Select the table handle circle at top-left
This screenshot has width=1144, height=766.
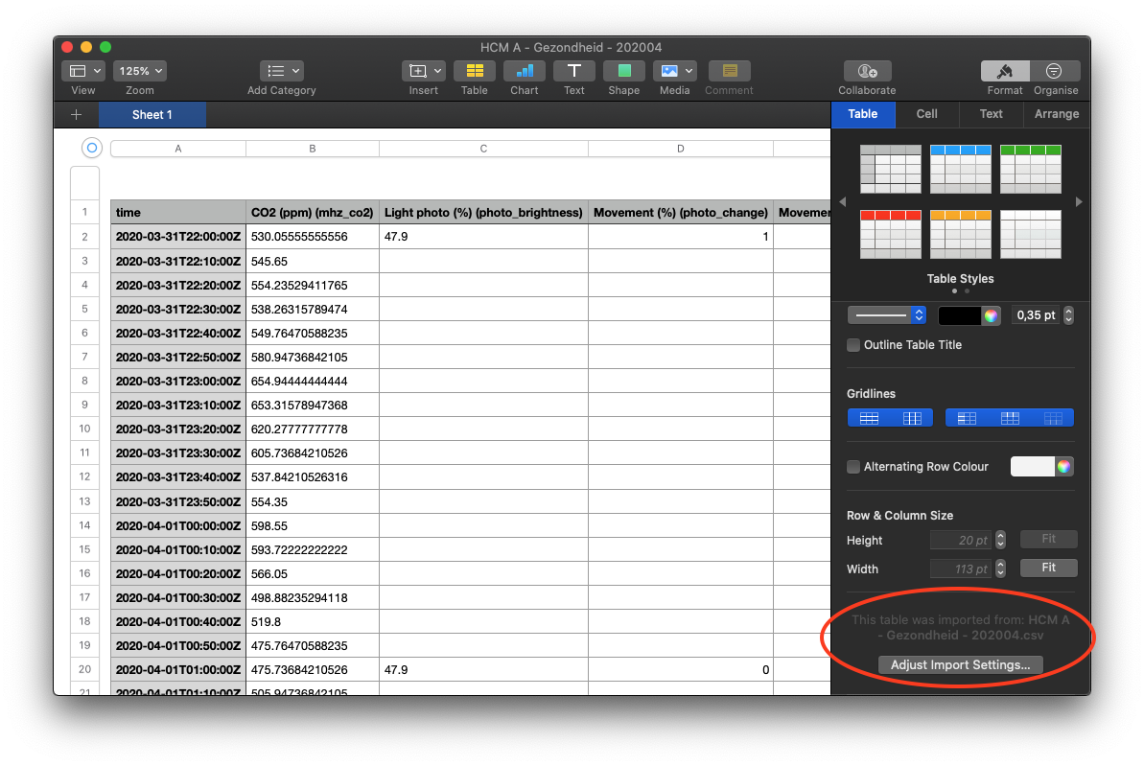pyautogui.click(x=92, y=148)
